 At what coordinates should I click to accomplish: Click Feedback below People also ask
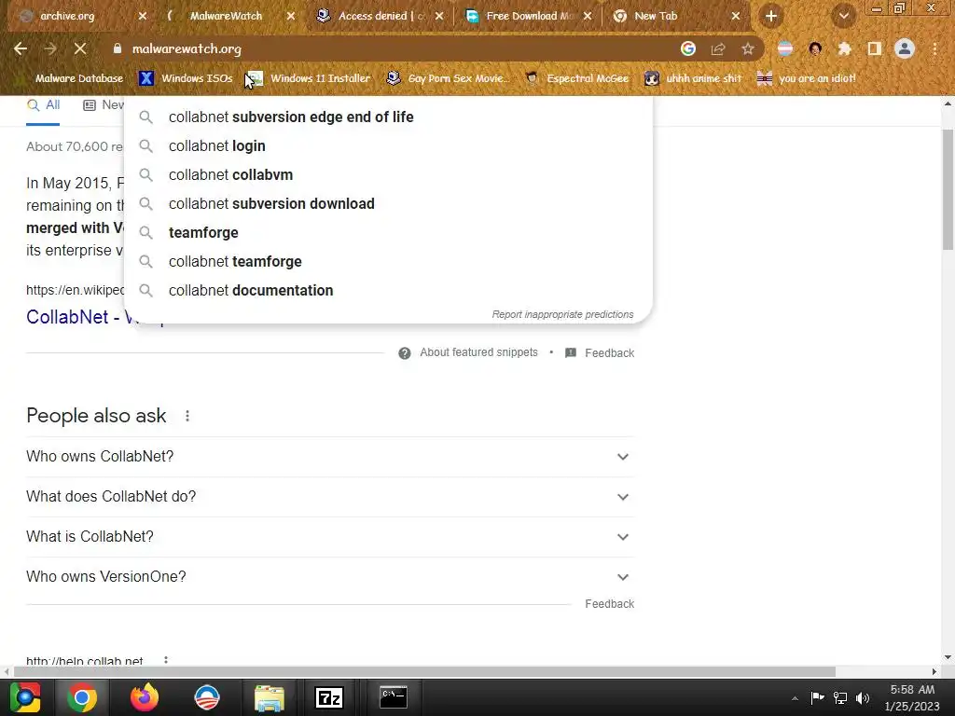click(x=609, y=604)
